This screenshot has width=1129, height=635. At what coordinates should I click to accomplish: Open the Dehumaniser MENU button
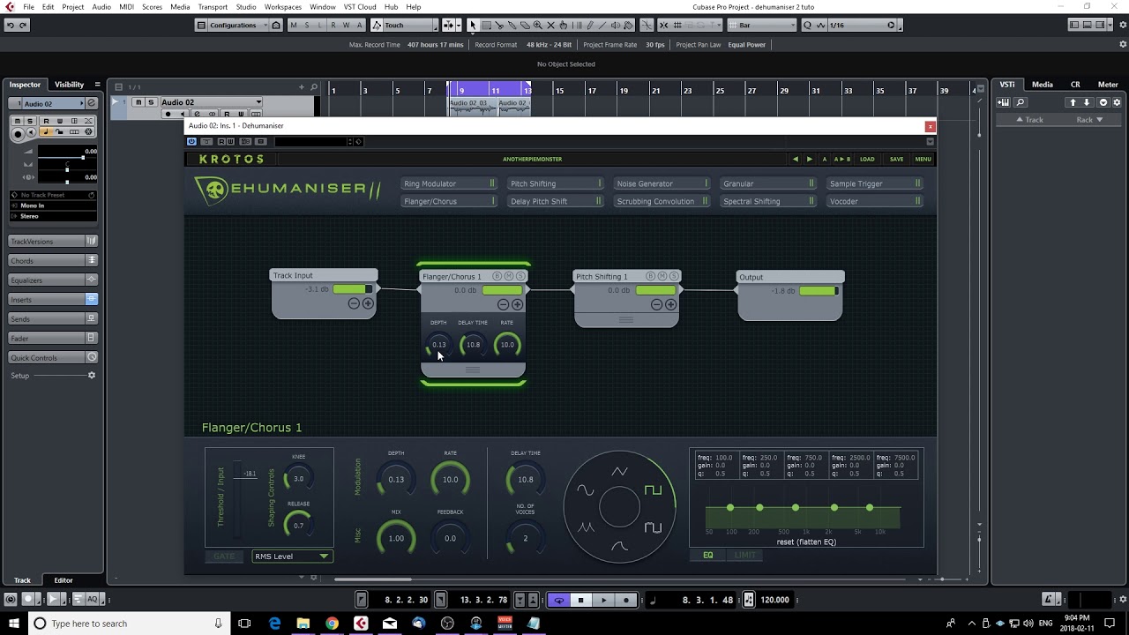click(923, 160)
